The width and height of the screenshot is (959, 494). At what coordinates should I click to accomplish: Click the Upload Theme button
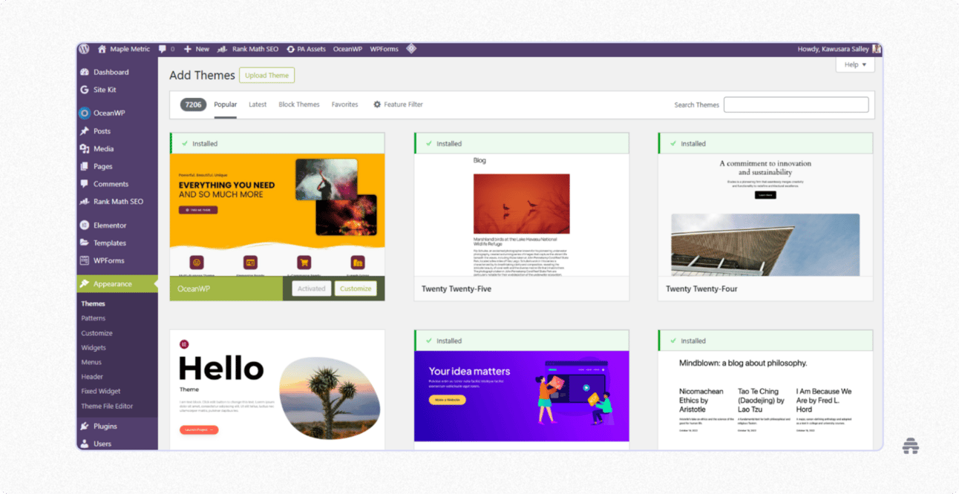pyautogui.click(x=266, y=75)
